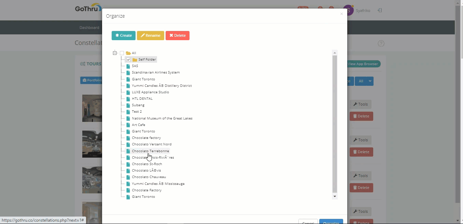463x224 pixels.
Task: Click the file icon next to Art Cafe
Action: coord(128,125)
